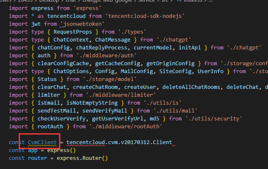Click the getUserVerifyUrl import name
Screen dimensions: 268x169
point(118,119)
